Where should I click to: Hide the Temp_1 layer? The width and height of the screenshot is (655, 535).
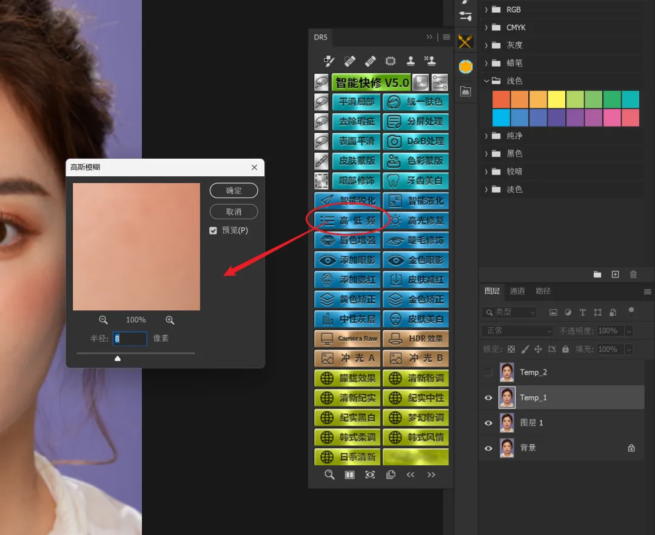point(488,397)
